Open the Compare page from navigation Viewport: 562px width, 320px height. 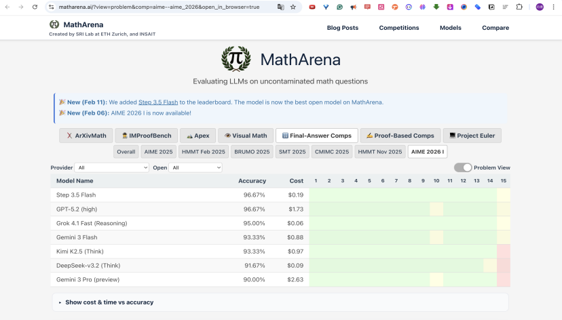coord(495,28)
